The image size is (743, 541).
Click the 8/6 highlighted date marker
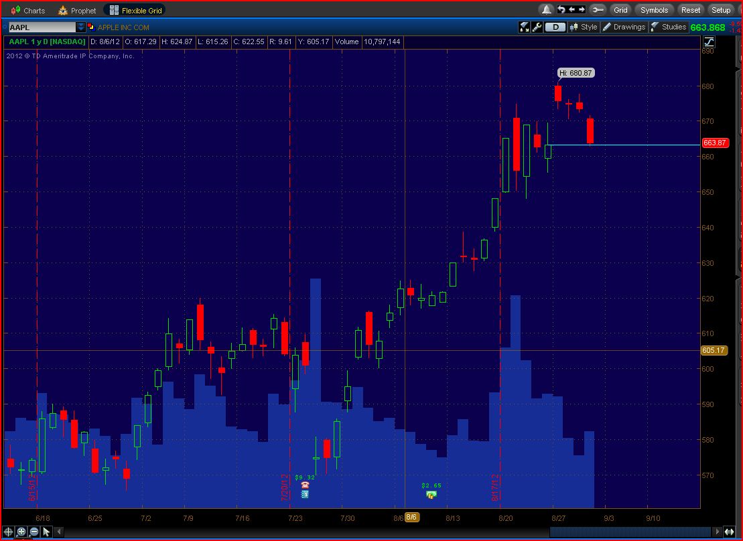[411, 518]
